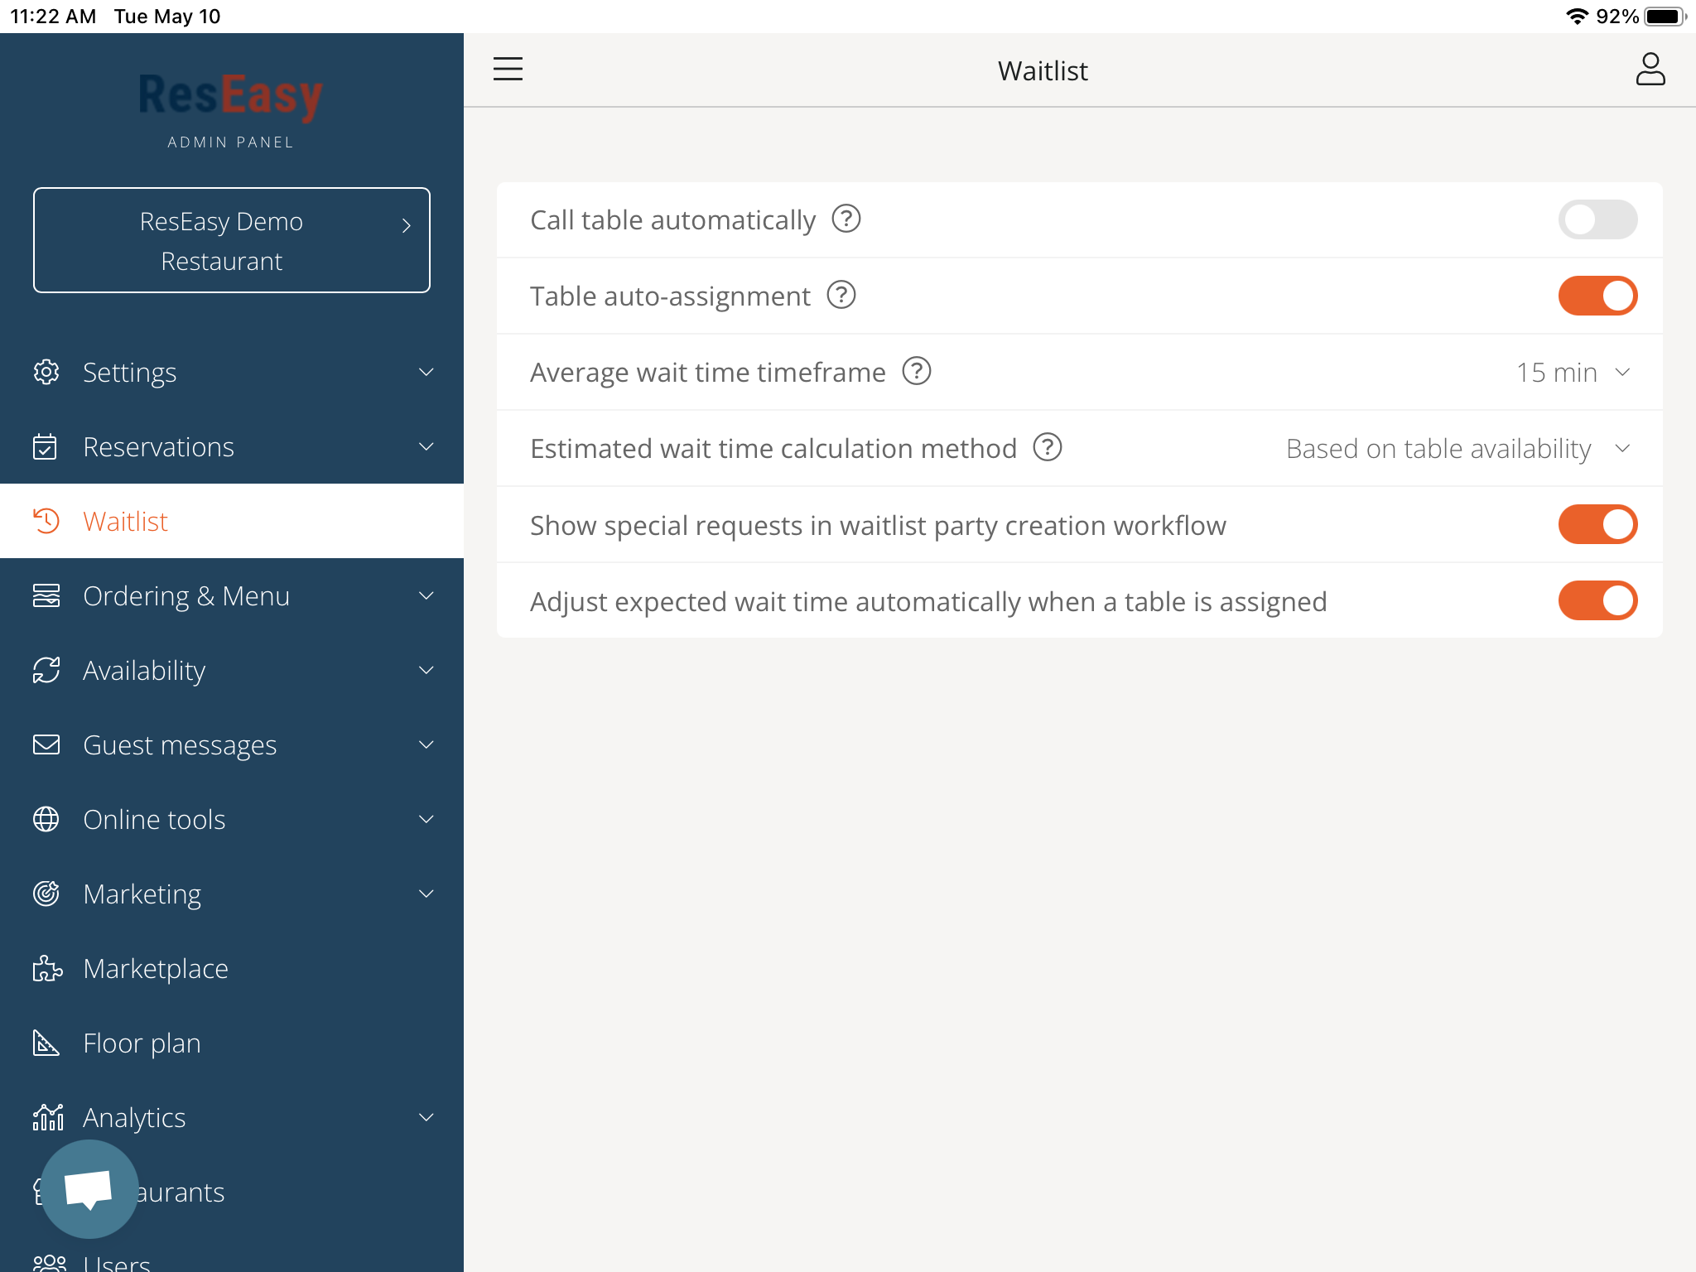This screenshot has width=1696, height=1272.
Task: Enable Call table automatically toggle
Action: tap(1597, 219)
